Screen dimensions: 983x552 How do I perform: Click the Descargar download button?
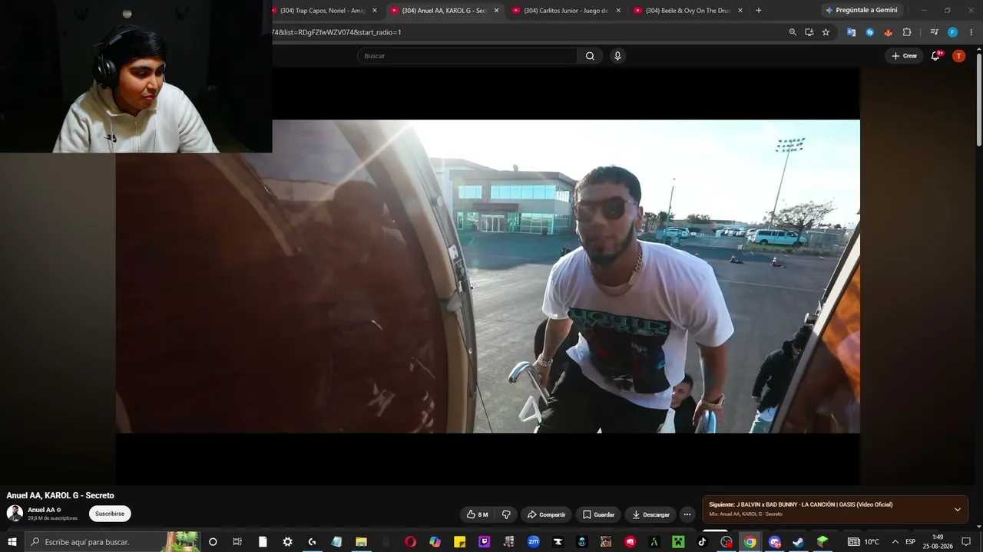point(650,514)
